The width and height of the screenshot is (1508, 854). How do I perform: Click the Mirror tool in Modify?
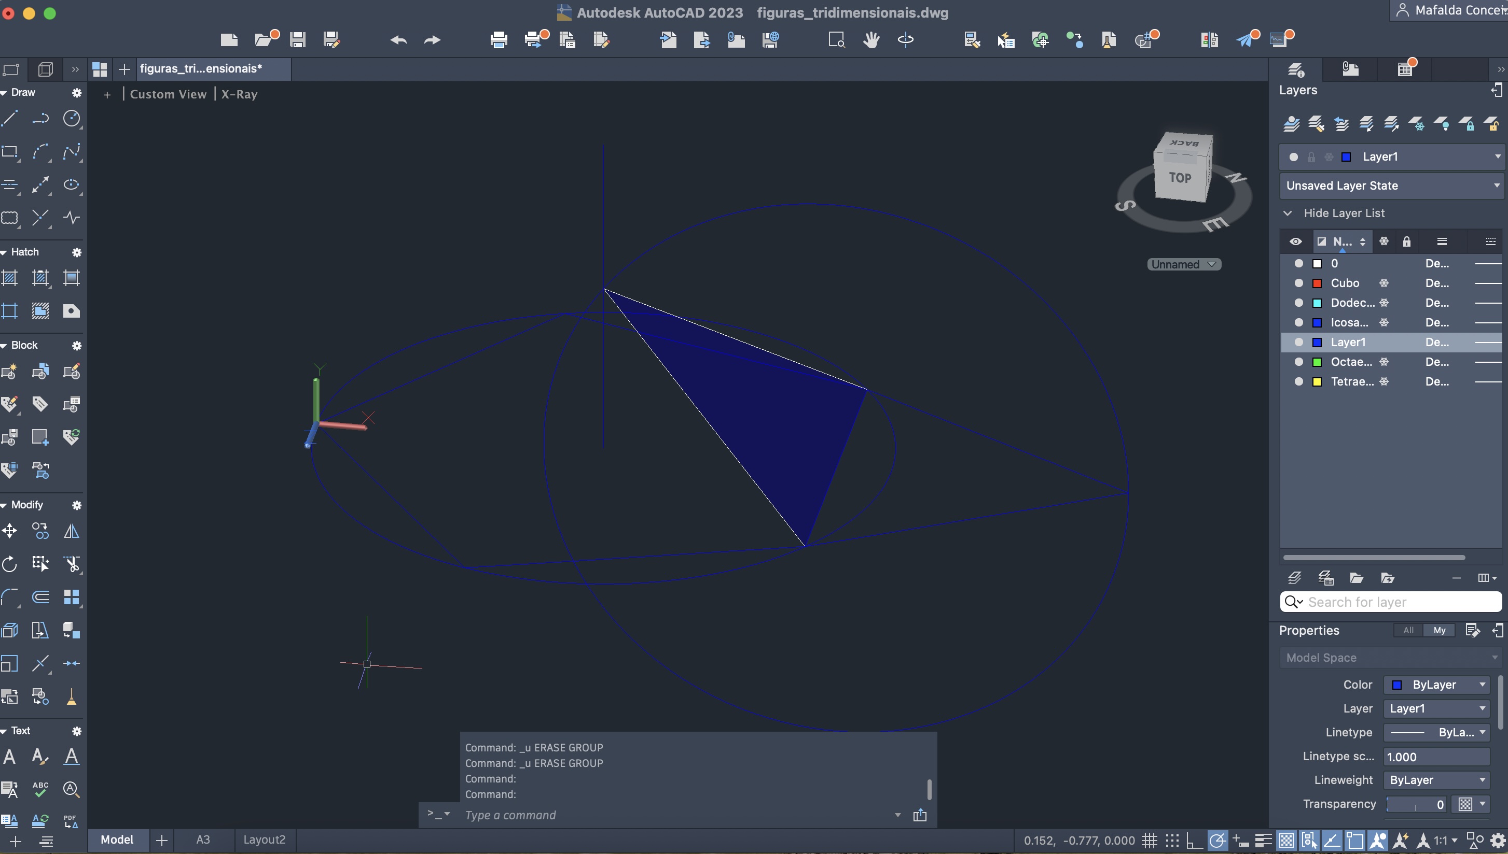pos(72,531)
